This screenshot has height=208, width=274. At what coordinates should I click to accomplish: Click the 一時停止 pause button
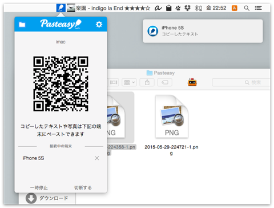point(39,187)
